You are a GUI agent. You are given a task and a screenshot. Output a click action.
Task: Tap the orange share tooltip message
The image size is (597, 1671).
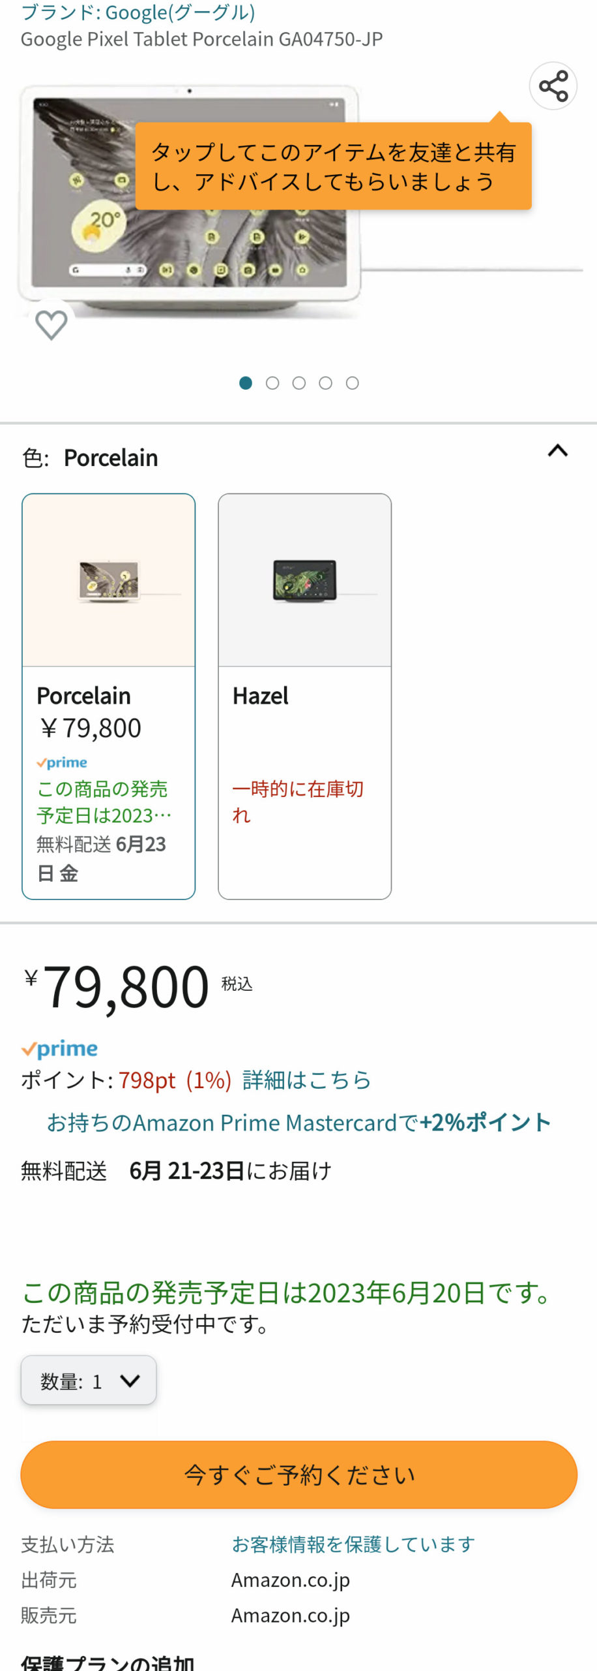click(333, 166)
